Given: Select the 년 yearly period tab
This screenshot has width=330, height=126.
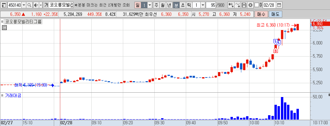Looking at the screenshot, I should click(169, 5).
